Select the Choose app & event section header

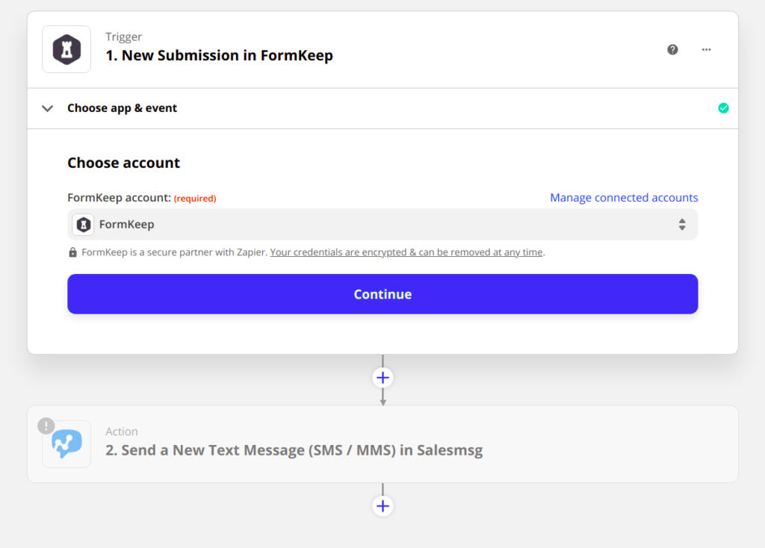point(123,108)
